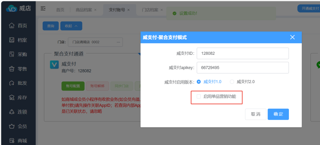
Task: Click the 门店清湖店 0002 store field
Action: 95,42
